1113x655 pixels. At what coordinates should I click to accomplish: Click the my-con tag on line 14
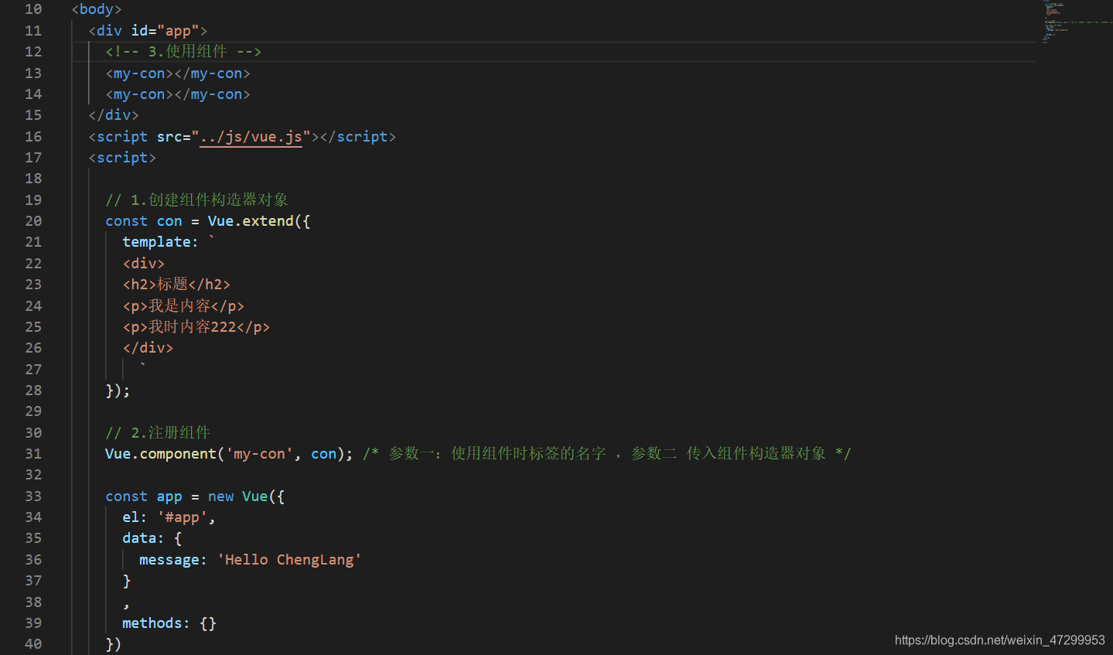(178, 94)
